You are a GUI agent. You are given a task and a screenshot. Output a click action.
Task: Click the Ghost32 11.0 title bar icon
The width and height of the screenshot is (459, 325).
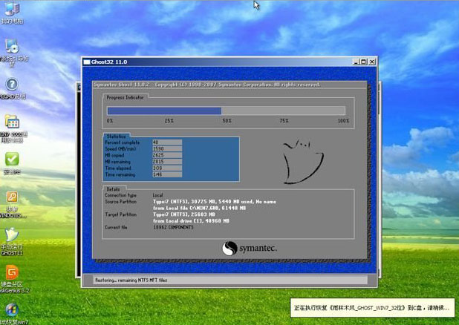click(87, 62)
